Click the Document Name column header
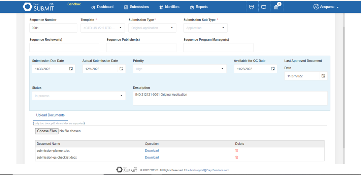Viewport: 361px width, 175px height. coord(48,144)
